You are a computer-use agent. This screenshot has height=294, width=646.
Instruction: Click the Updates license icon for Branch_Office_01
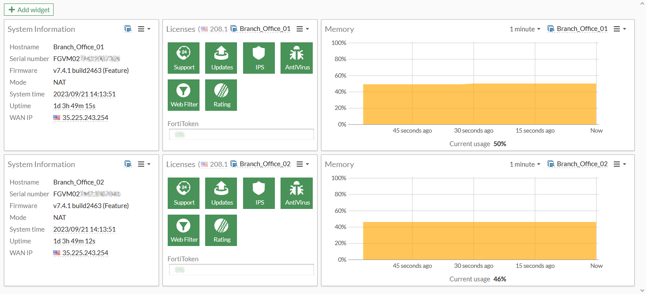tap(221, 58)
